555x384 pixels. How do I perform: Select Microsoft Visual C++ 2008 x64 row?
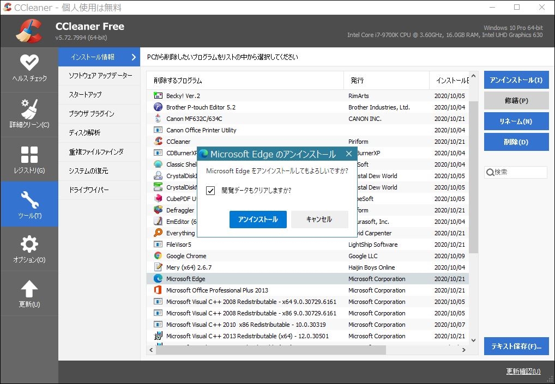pos(307,302)
